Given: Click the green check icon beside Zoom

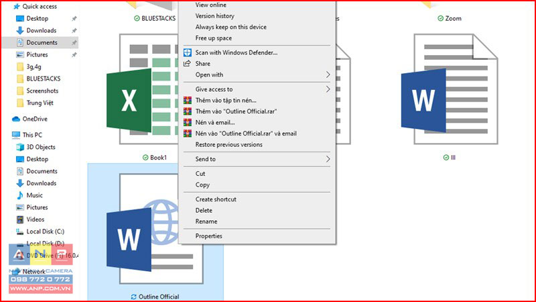Looking at the screenshot, I should point(441,19).
